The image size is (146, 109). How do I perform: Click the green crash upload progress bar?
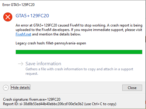[x=79, y=52]
